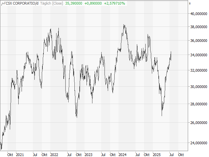The height and width of the screenshot is (157, 209).
Task: Click the 26,000000 price axis label
Action: (199, 123)
